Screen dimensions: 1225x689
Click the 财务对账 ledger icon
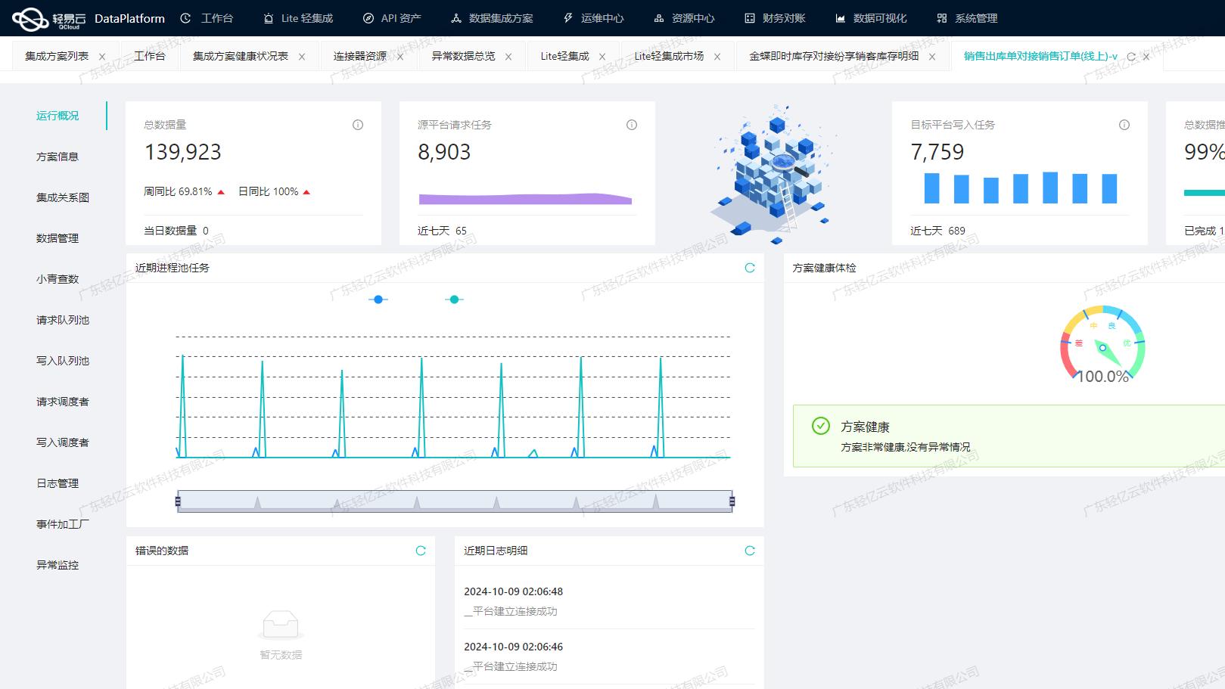[x=751, y=17]
